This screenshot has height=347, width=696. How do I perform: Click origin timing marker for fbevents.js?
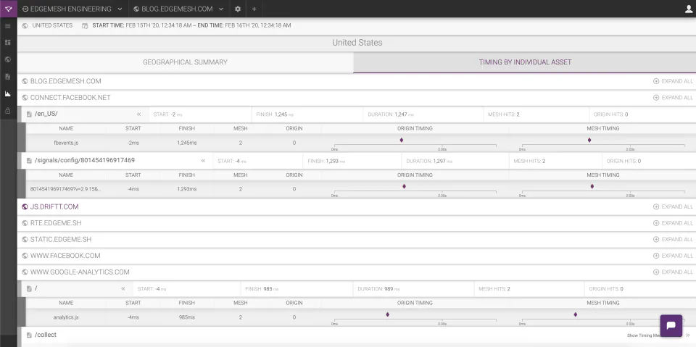click(401, 140)
